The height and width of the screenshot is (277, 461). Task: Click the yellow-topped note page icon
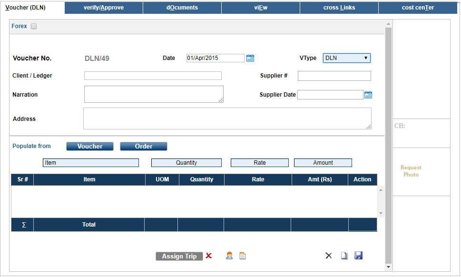(x=243, y=256)
